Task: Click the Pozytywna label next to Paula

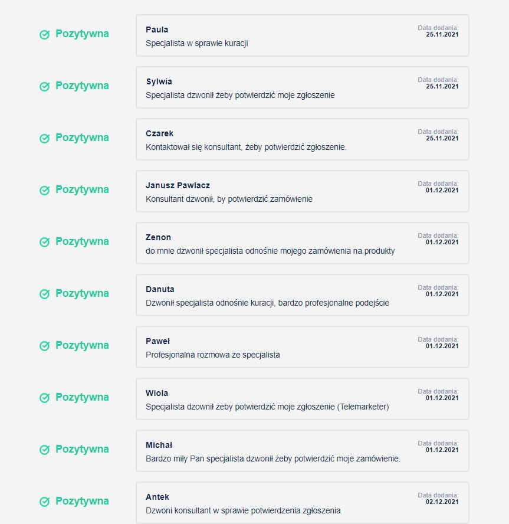Action: click(x=82, y=34)
